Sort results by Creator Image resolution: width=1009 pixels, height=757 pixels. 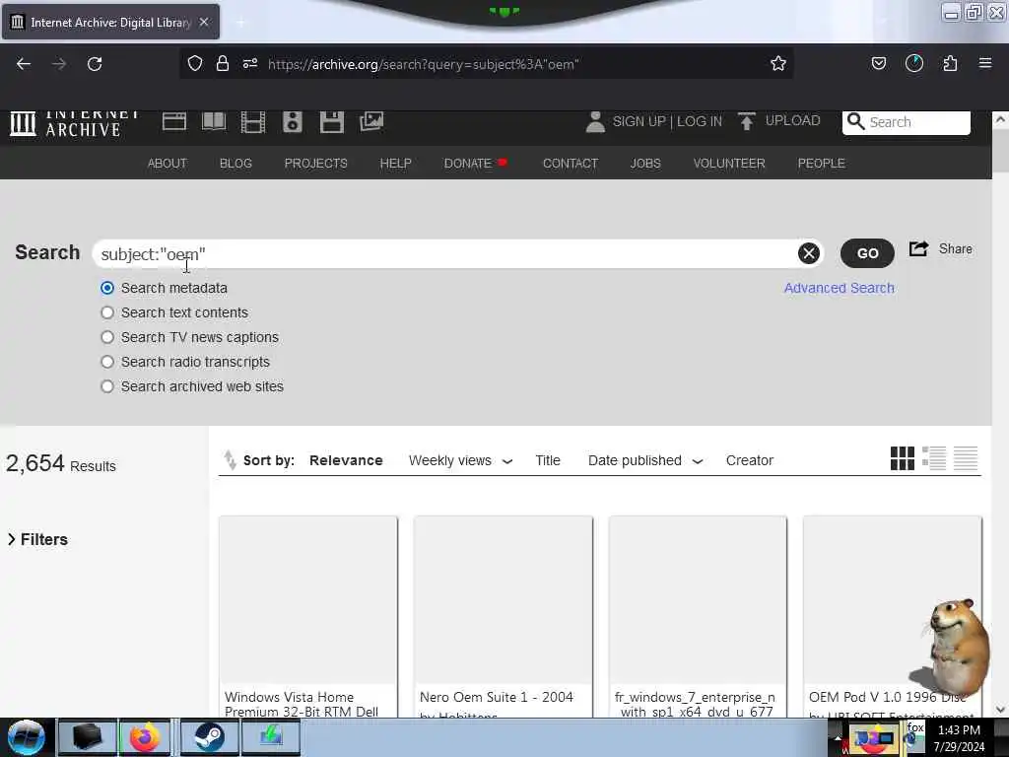[750, 460]
